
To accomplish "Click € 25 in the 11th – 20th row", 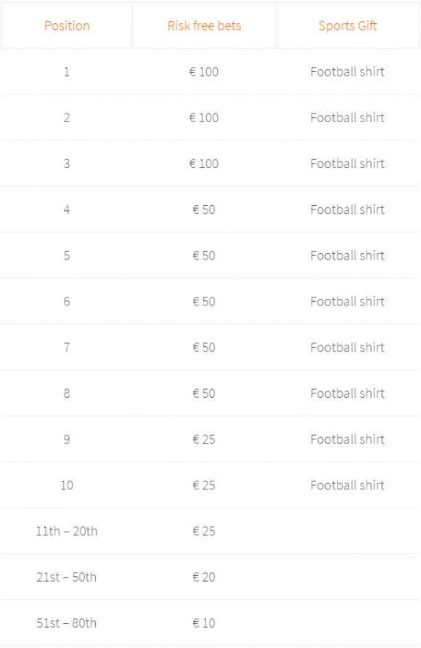I will pos(204,531).
